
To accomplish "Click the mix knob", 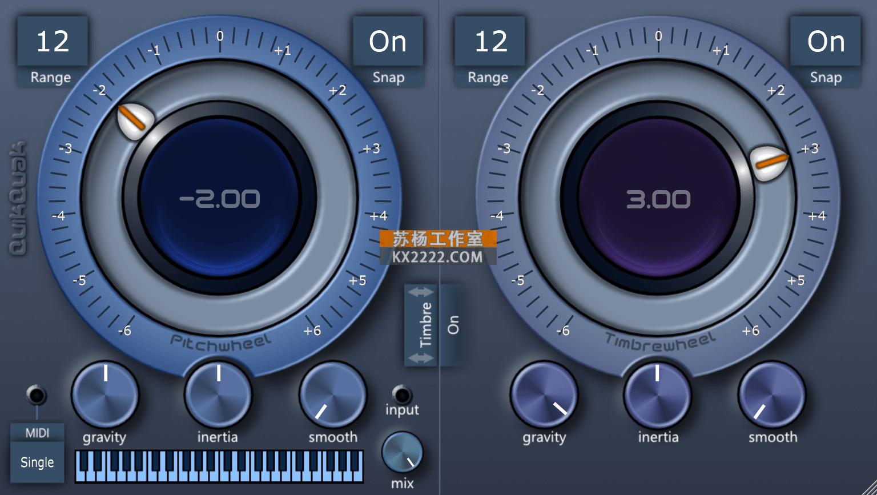I will [x=403, y=452].
